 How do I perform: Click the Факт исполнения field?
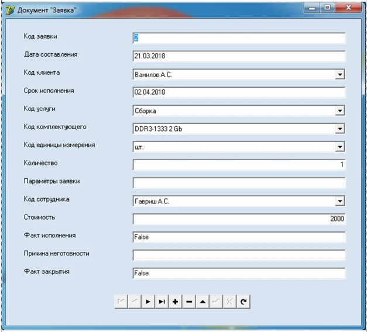coord(239,237)
